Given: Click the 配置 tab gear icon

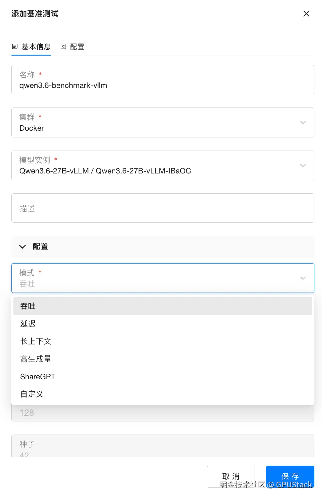Looking at the screenshot, I should point(63,47).
